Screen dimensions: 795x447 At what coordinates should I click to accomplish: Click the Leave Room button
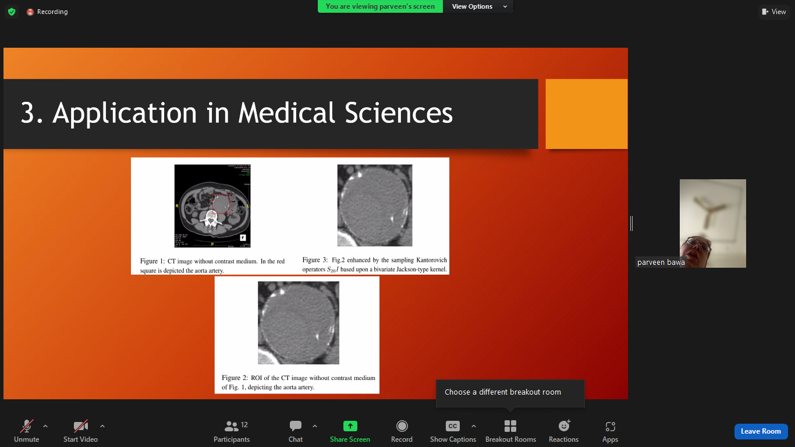pyautogui.click(x=761, y=431)
